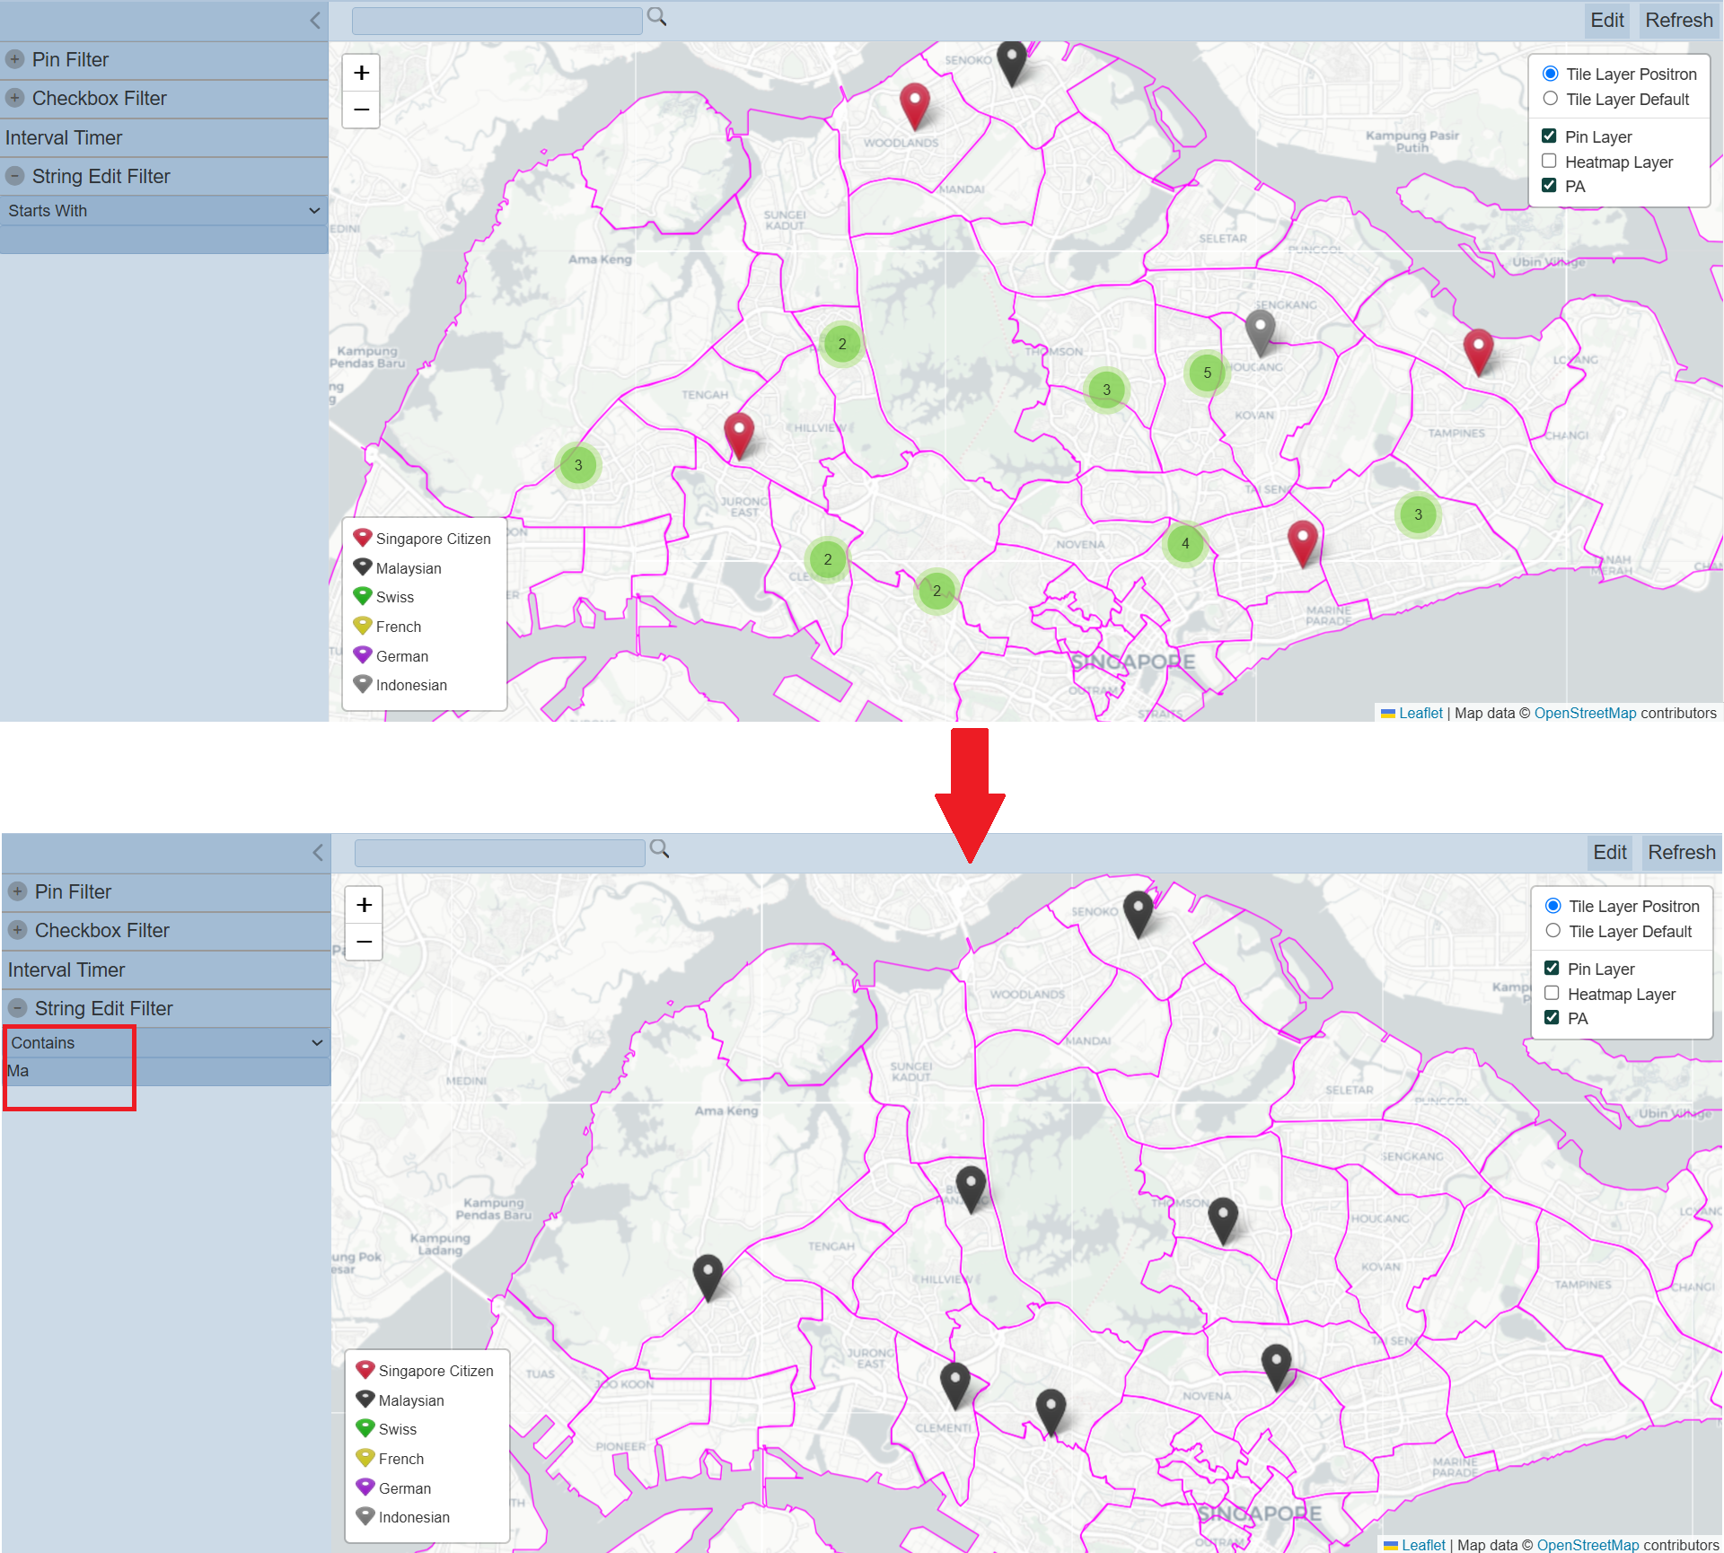
Task: Click the cluster marker labeled 5
Action: pos(1207,373)
